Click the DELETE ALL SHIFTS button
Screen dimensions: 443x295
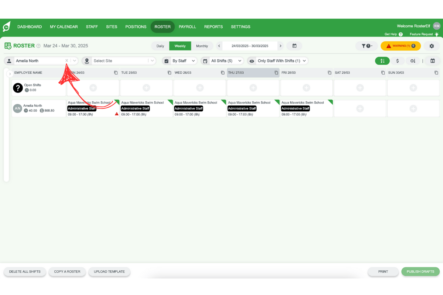(x=25, y=271)
